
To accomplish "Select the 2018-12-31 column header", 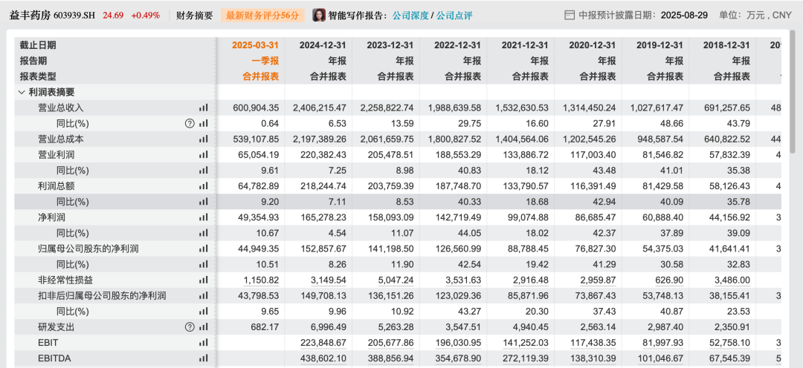I will tap(727, 45).
